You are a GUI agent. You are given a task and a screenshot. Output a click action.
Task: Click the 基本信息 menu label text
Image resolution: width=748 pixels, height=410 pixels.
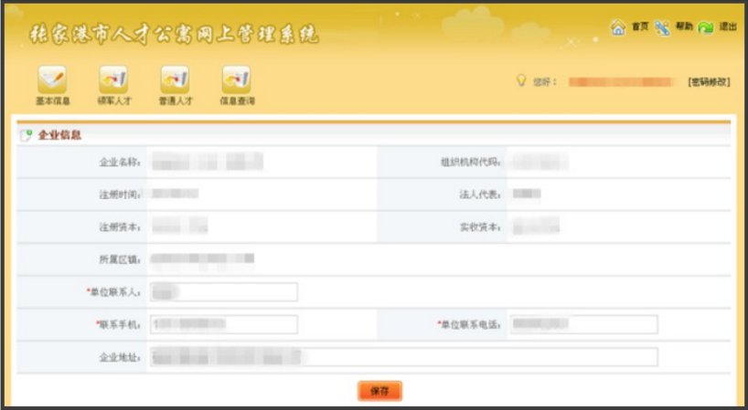[52, 100]
